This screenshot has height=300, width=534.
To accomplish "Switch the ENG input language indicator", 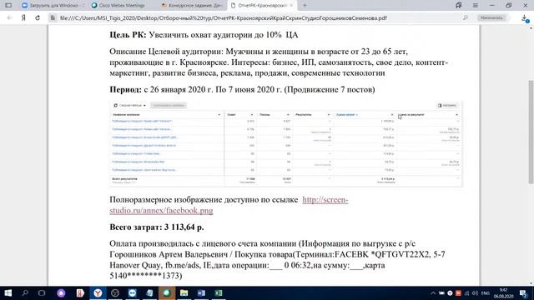I will [x=486, y=293].
